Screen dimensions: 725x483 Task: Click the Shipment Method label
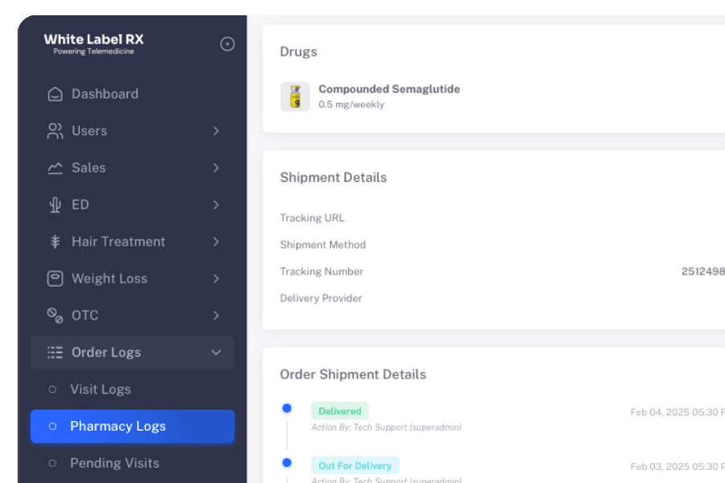point(323,245)
